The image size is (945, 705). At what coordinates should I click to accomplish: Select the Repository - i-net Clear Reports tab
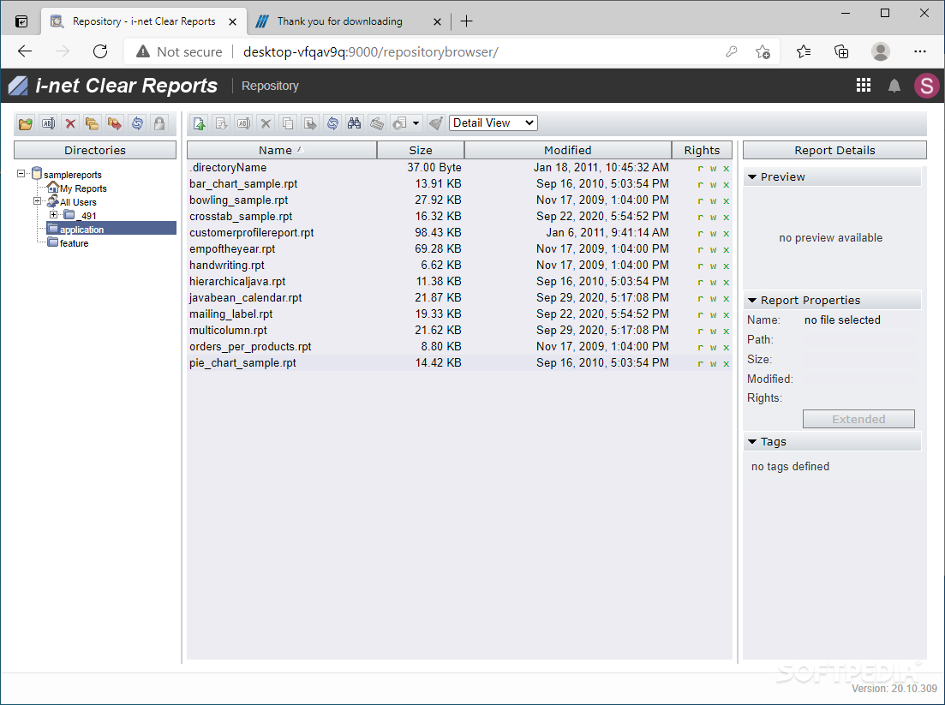point(144,21)
